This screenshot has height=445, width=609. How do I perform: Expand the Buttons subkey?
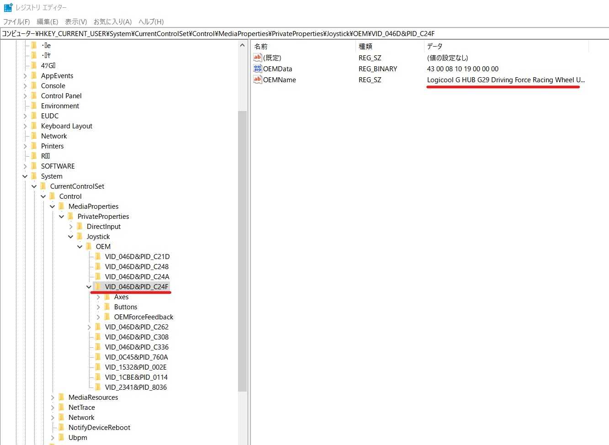pyautogui.click(x=98, y=307)
